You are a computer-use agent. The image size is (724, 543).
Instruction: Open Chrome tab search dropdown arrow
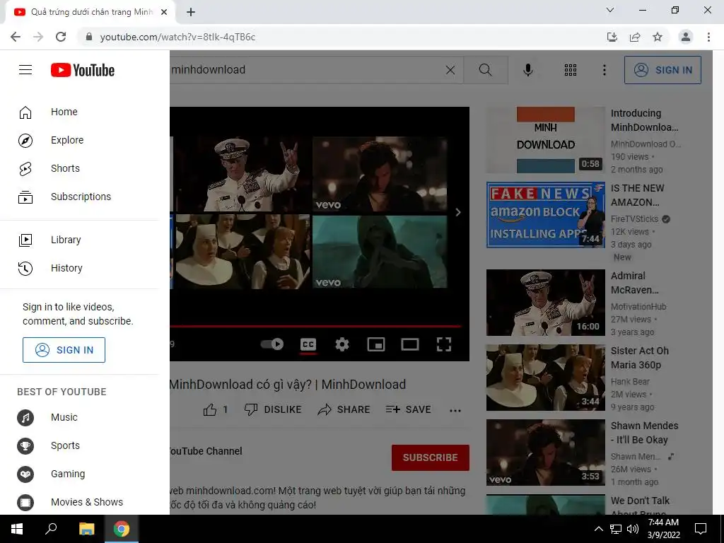tap(610, 10)
